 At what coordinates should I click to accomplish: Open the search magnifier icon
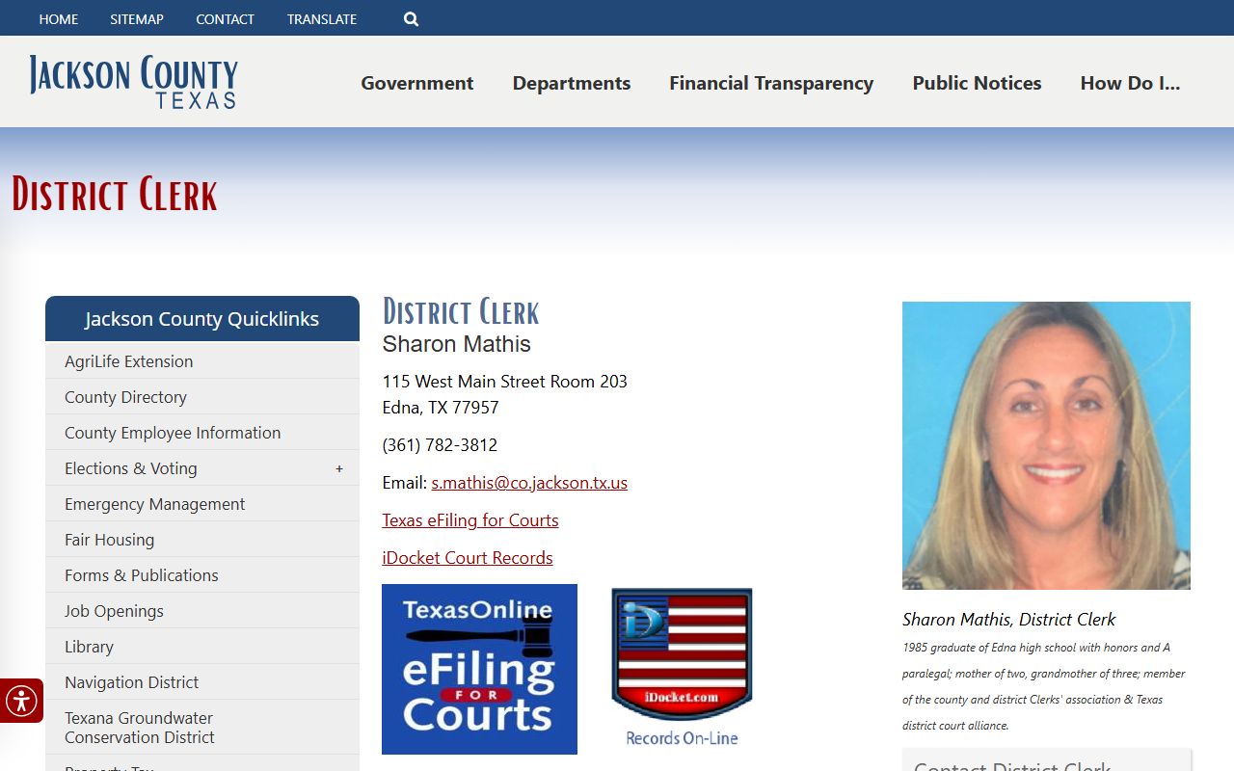click(x=411, y=19)
